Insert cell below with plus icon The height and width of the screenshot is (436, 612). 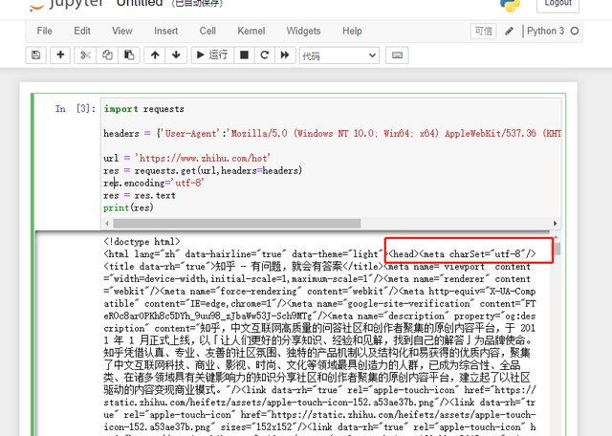(60, 55)
